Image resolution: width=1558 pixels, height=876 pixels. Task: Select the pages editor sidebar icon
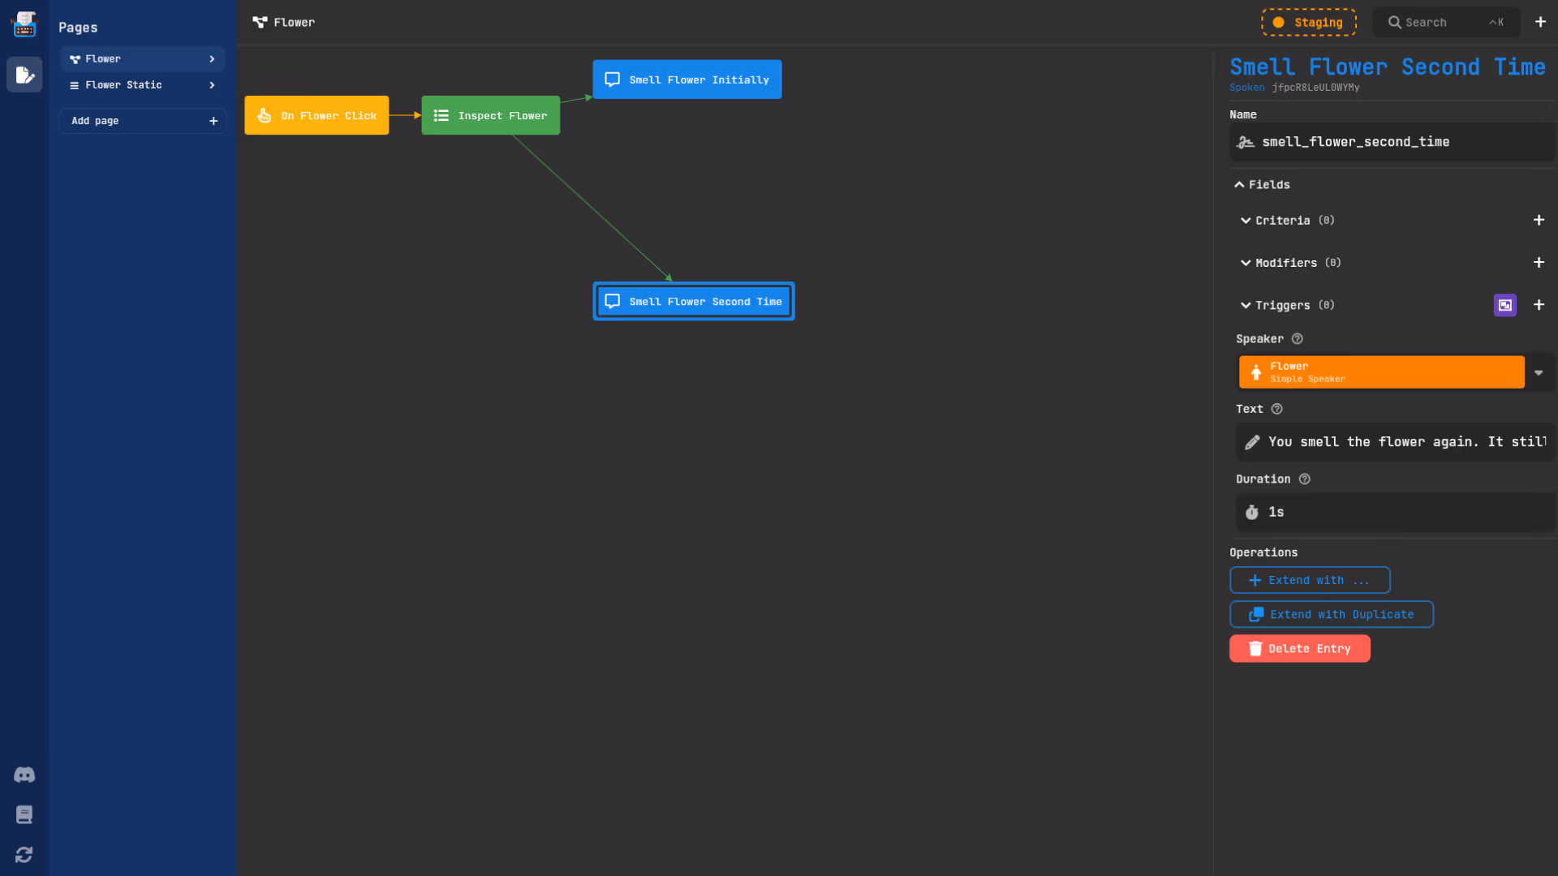[24, 75]
